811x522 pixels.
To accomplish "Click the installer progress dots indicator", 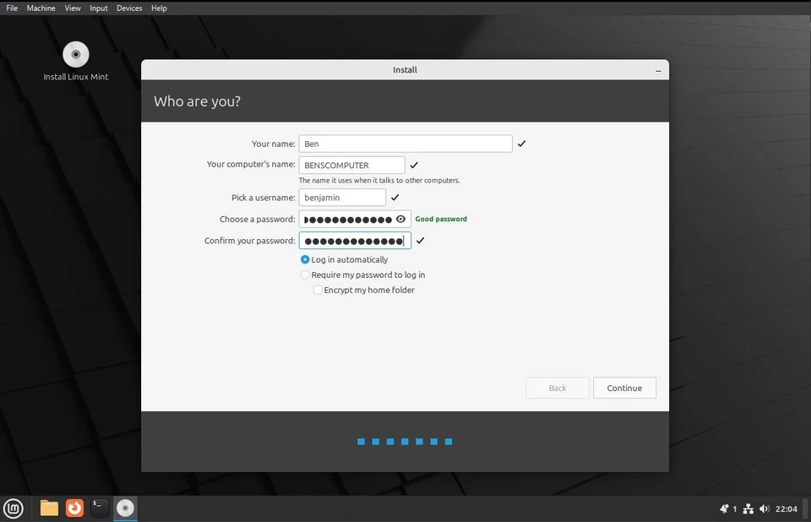I will point(405,441).
